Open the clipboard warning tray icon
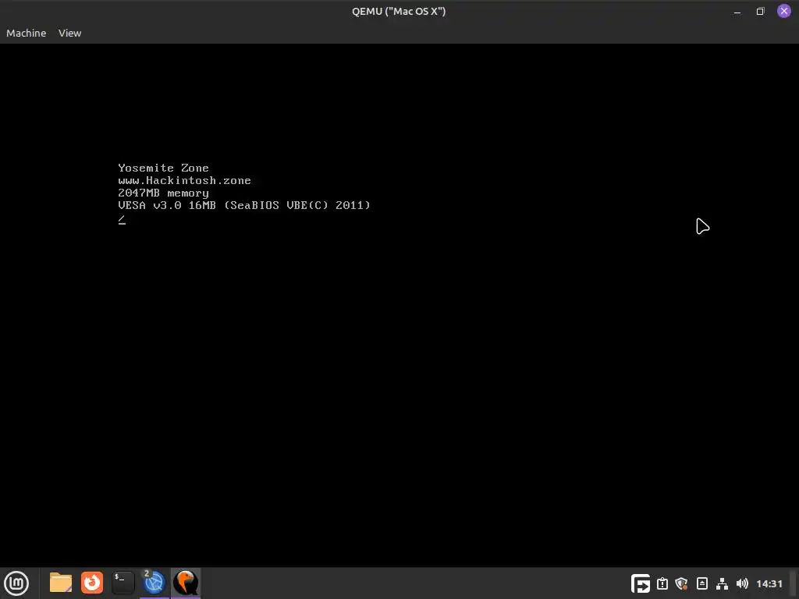The height and width of the screenshot is (599, 799). pos(662,583)
